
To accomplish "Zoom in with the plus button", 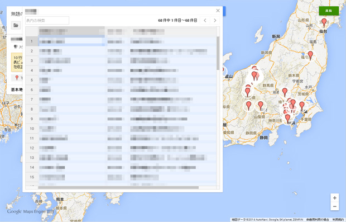I will pos(334,198).
